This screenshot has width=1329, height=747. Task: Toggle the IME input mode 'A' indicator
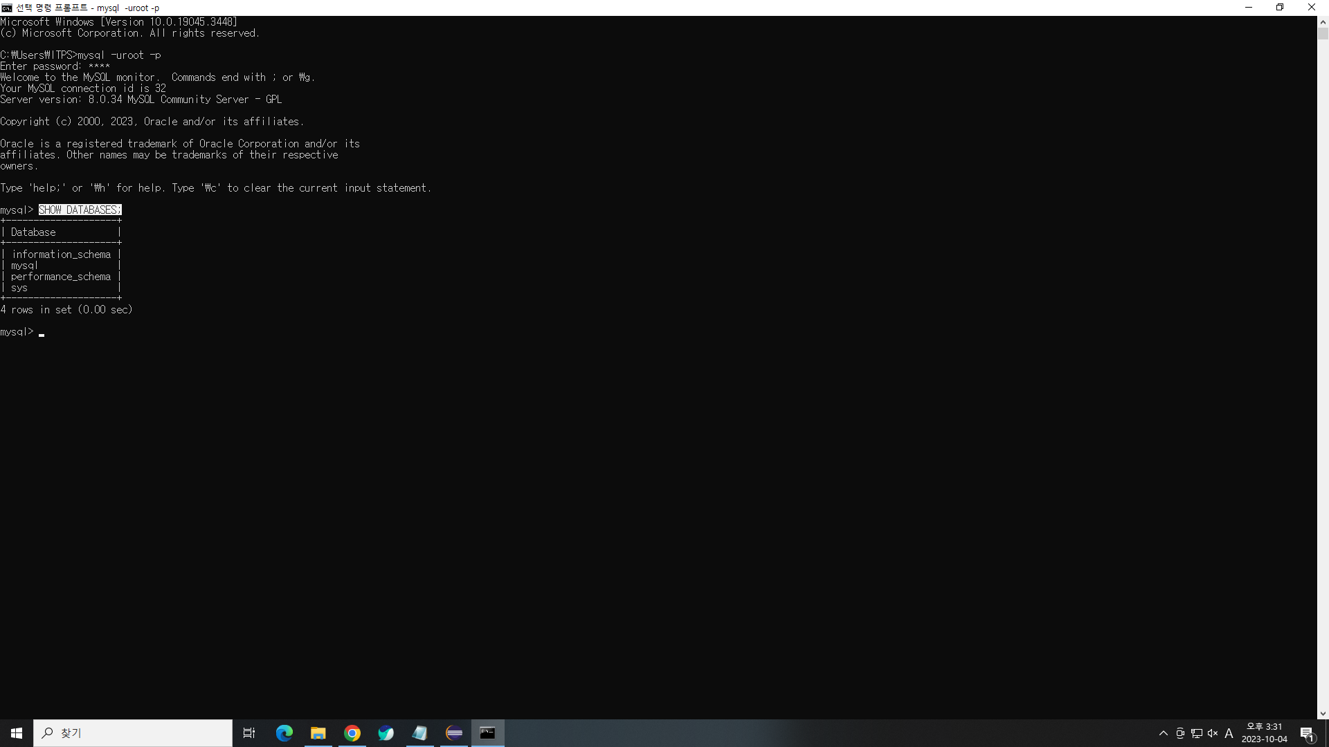[1229, 733]
